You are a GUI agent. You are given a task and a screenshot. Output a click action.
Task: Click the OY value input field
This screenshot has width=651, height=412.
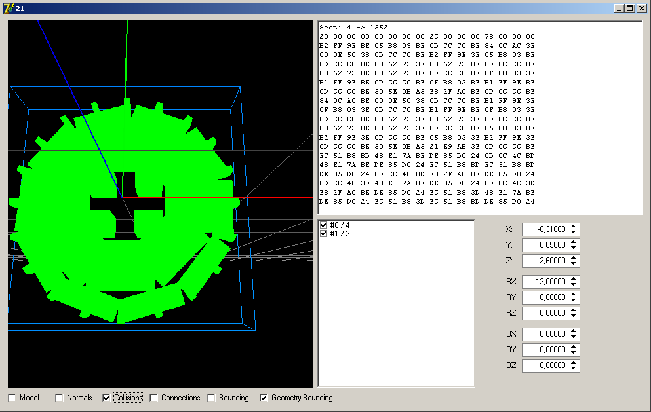pos(545,349)
